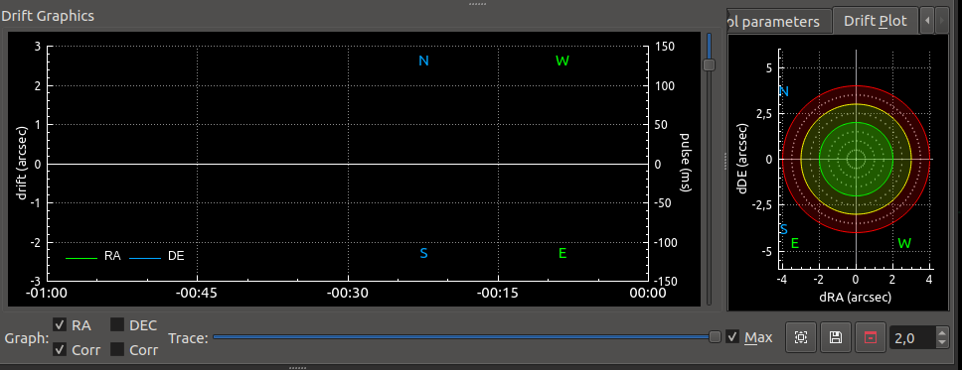This screenshot has height=370, width=962.
Task: Uncheck the Max checkbox
Action: coord(731,336)
